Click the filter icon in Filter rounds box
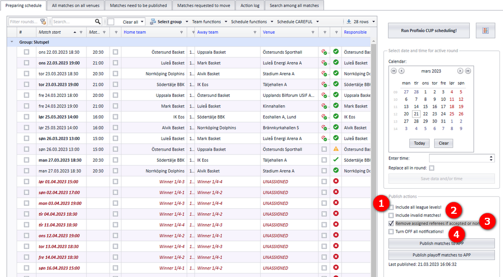503x277 pixels. coord(43,22)
